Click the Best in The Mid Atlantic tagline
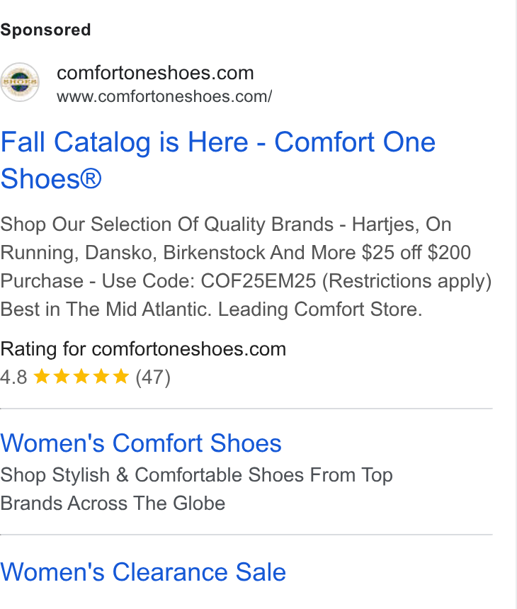This screenshot has width=517, height=609. [211, 309]
